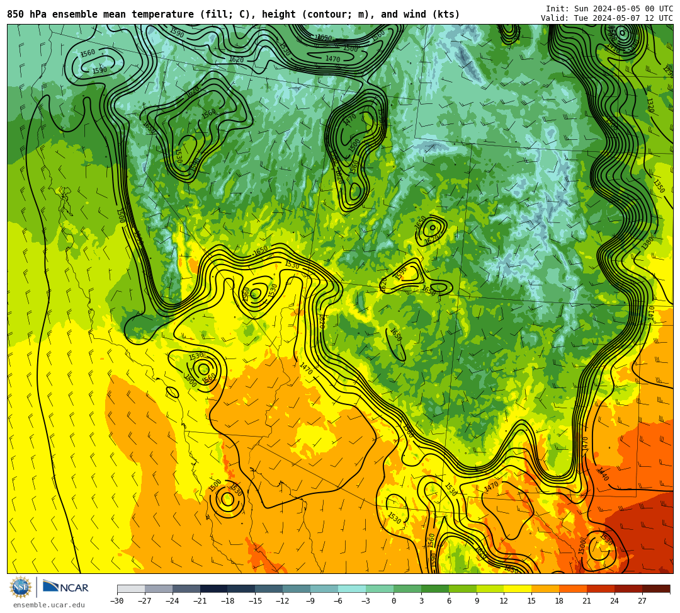680x613 pixels.
Task: Click the −24 colorbar tick label
Action: tap(173, 601)
